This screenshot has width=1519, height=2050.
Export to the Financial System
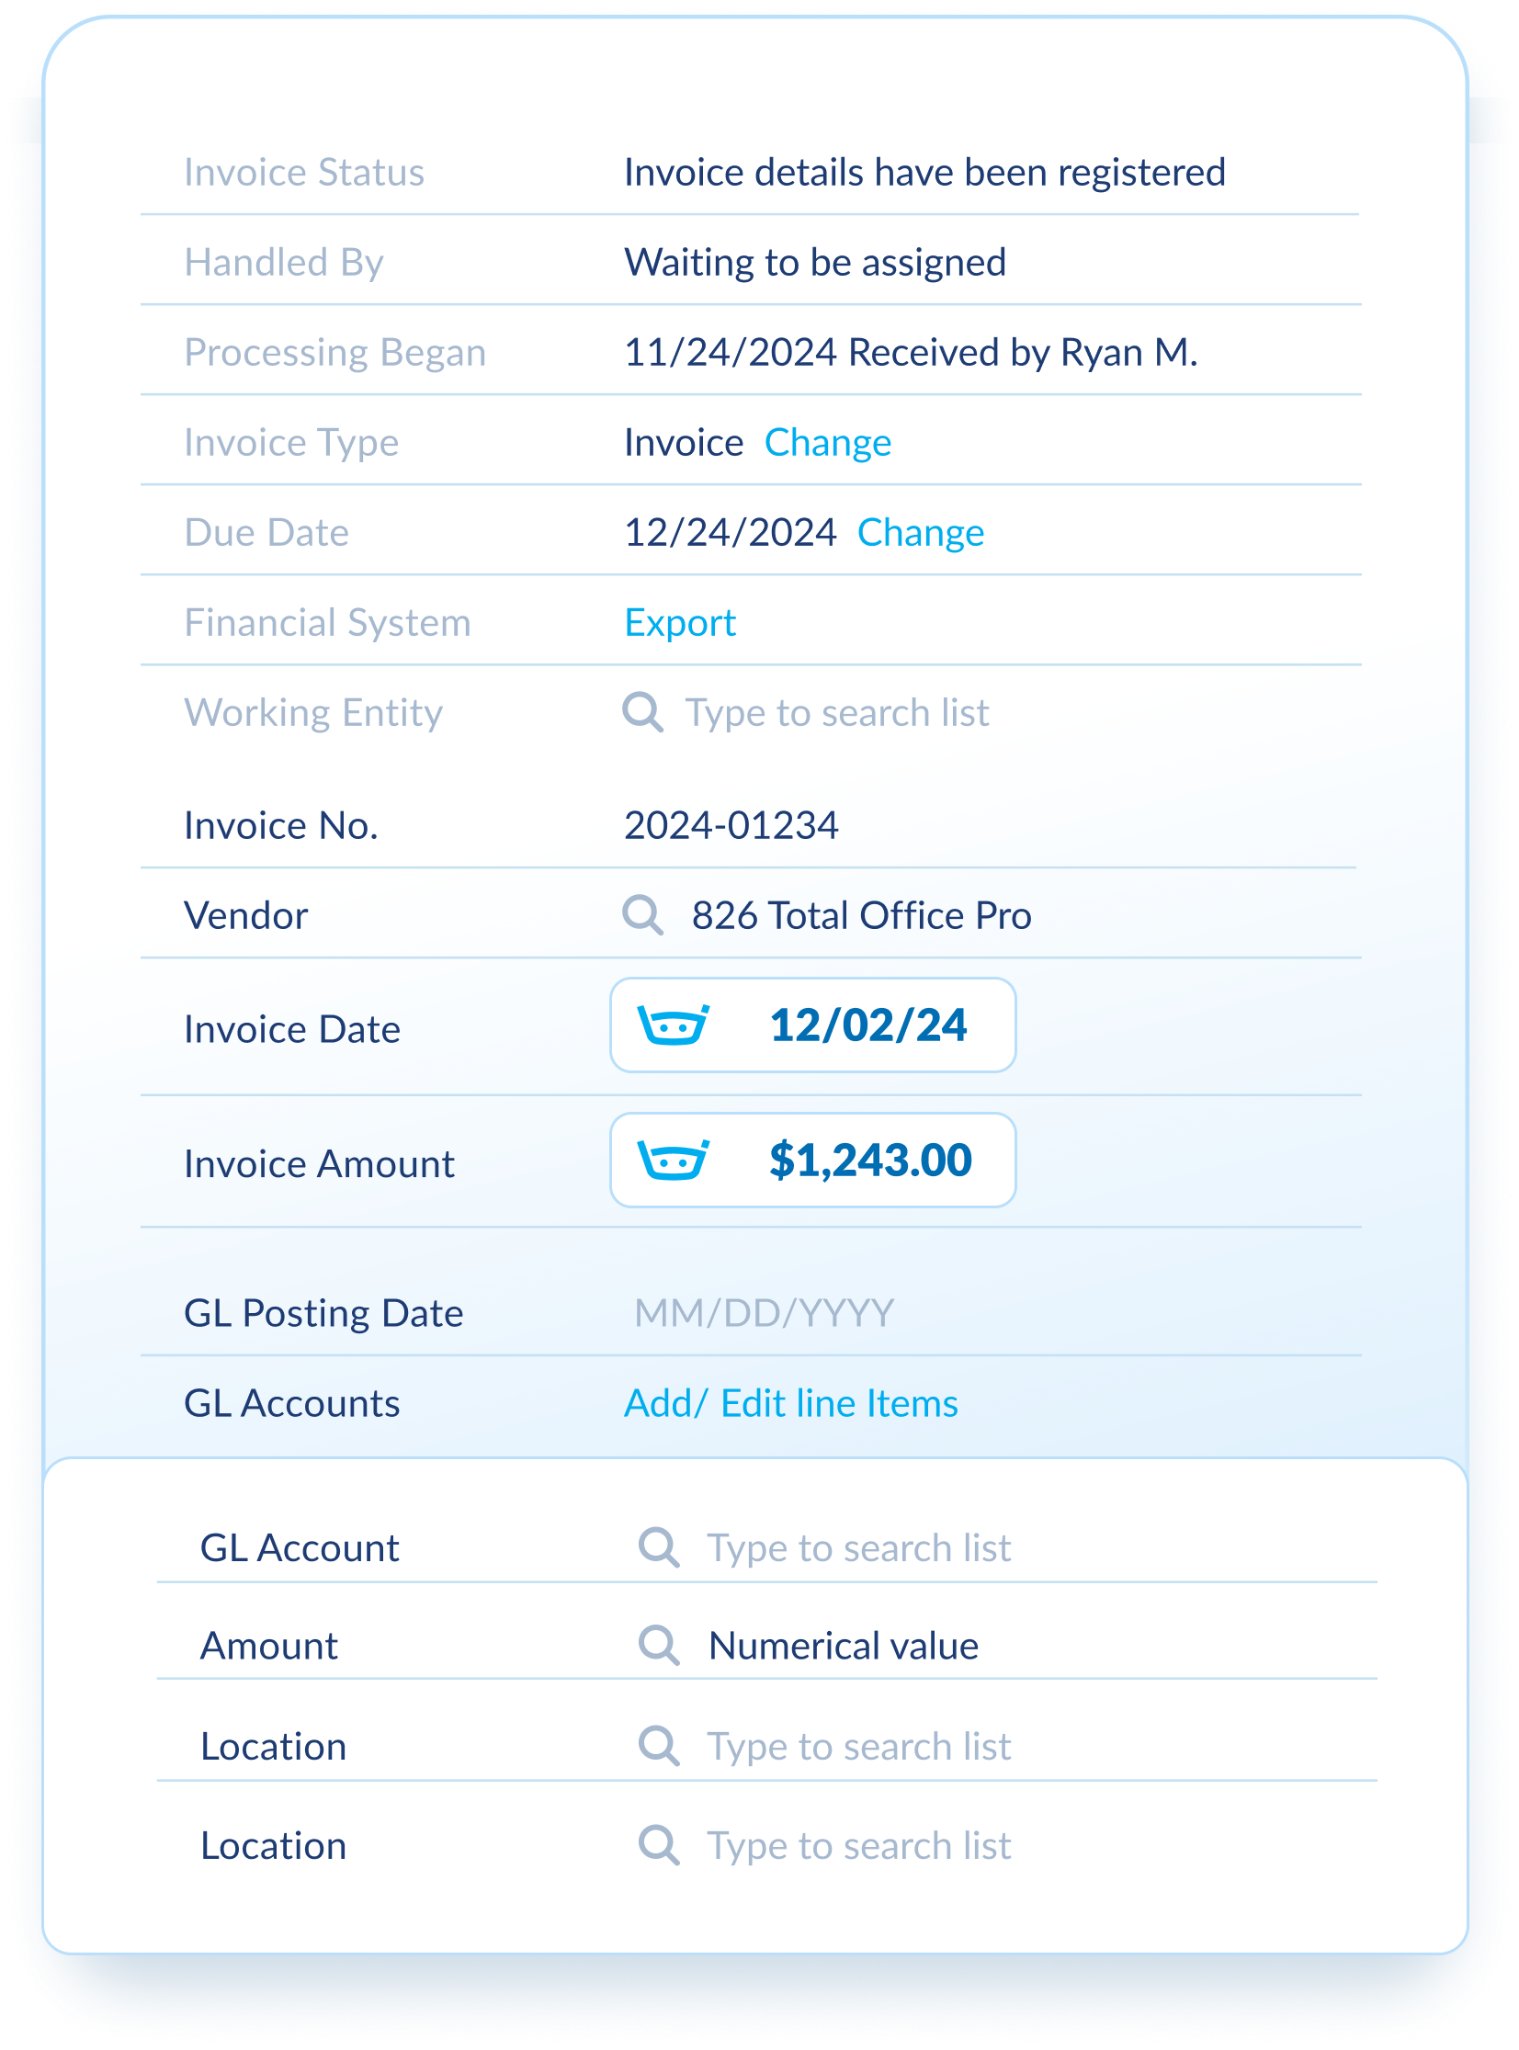pyautogui.click(x=679, y=623)
